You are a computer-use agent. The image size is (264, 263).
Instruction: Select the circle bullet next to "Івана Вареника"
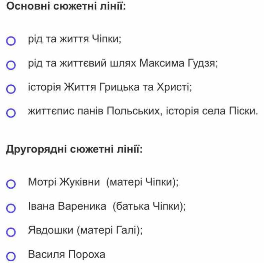[11, 208]
